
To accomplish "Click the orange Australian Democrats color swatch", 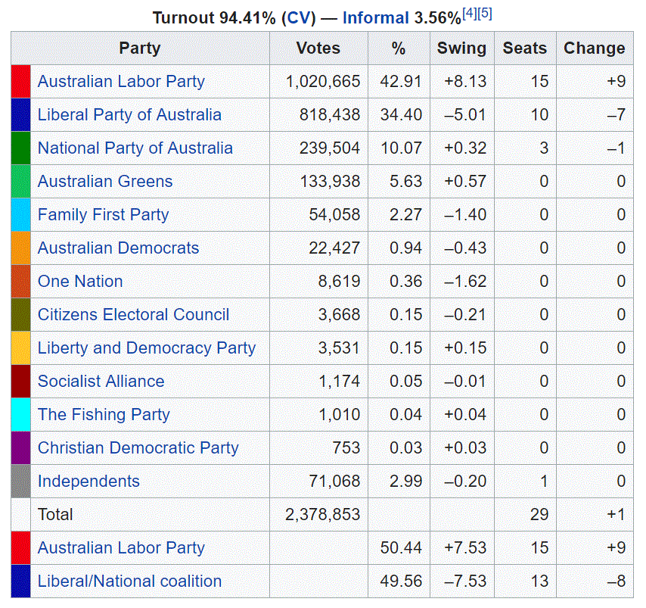I will [20, 248].
